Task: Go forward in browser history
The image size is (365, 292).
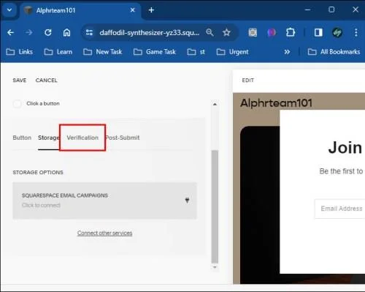Action: click(29, 32)
